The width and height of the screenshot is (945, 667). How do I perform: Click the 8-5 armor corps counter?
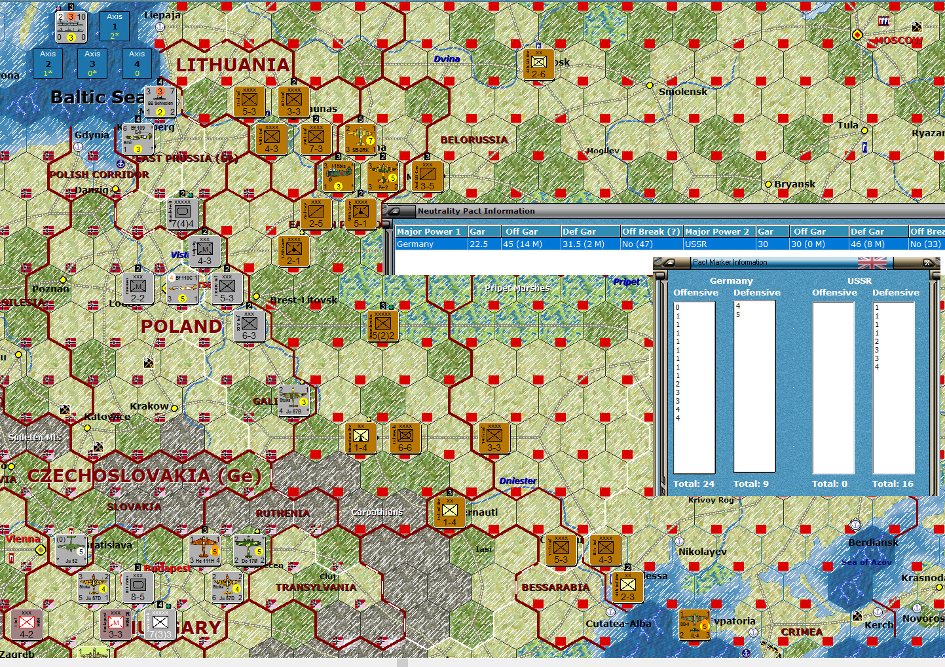pyautogui.click(x=138, y=587)
